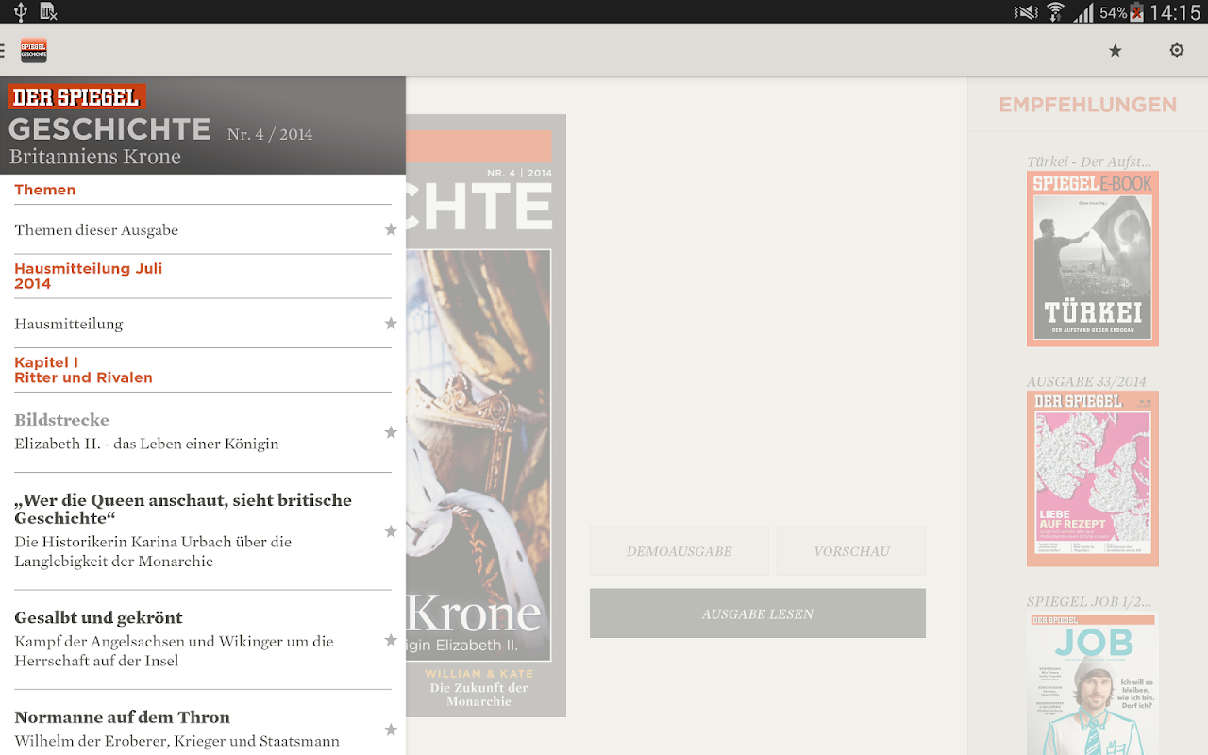Image resolution: width=1208 pixels, height=755 pixels.
Task: Tap the Geschichte Britanniens Krone cover image
Action: click(x=486, y=415)
